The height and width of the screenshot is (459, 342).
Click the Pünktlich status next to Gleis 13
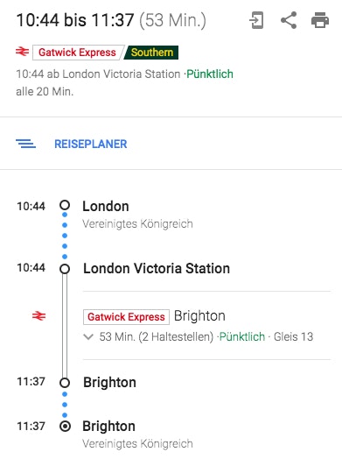[242, 336]
